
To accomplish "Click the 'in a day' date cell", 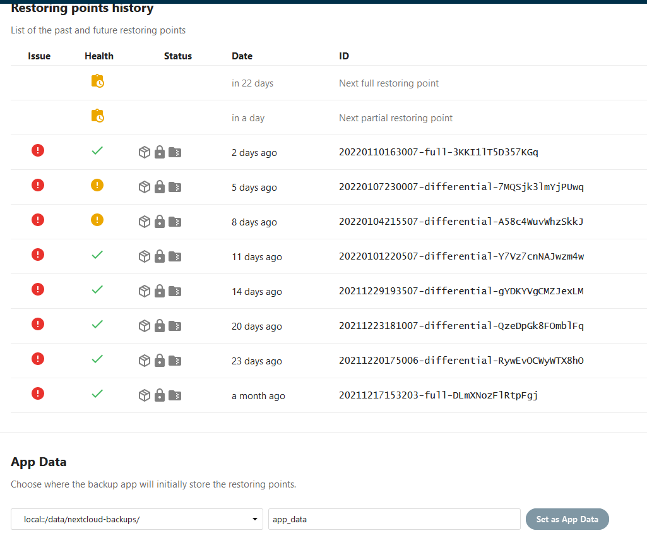I will coord(248,117).
